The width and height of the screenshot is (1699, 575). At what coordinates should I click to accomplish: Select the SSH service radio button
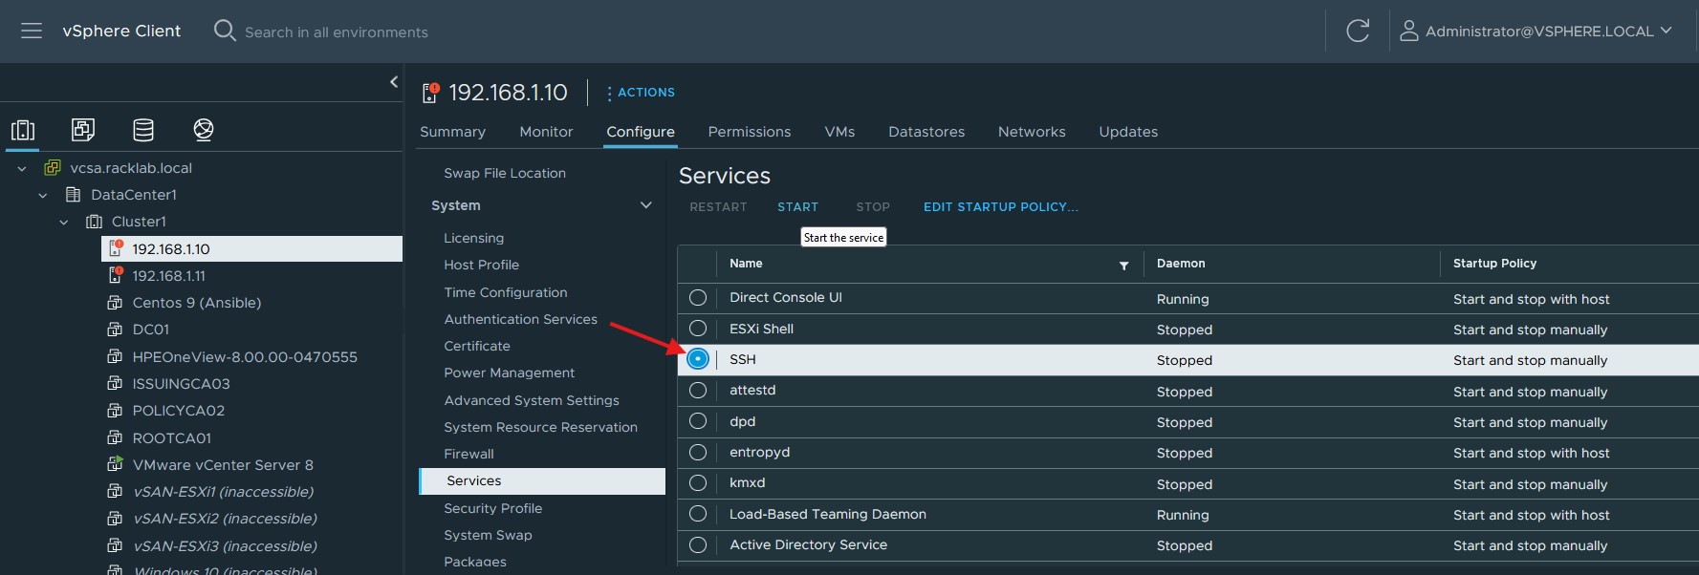698,359
